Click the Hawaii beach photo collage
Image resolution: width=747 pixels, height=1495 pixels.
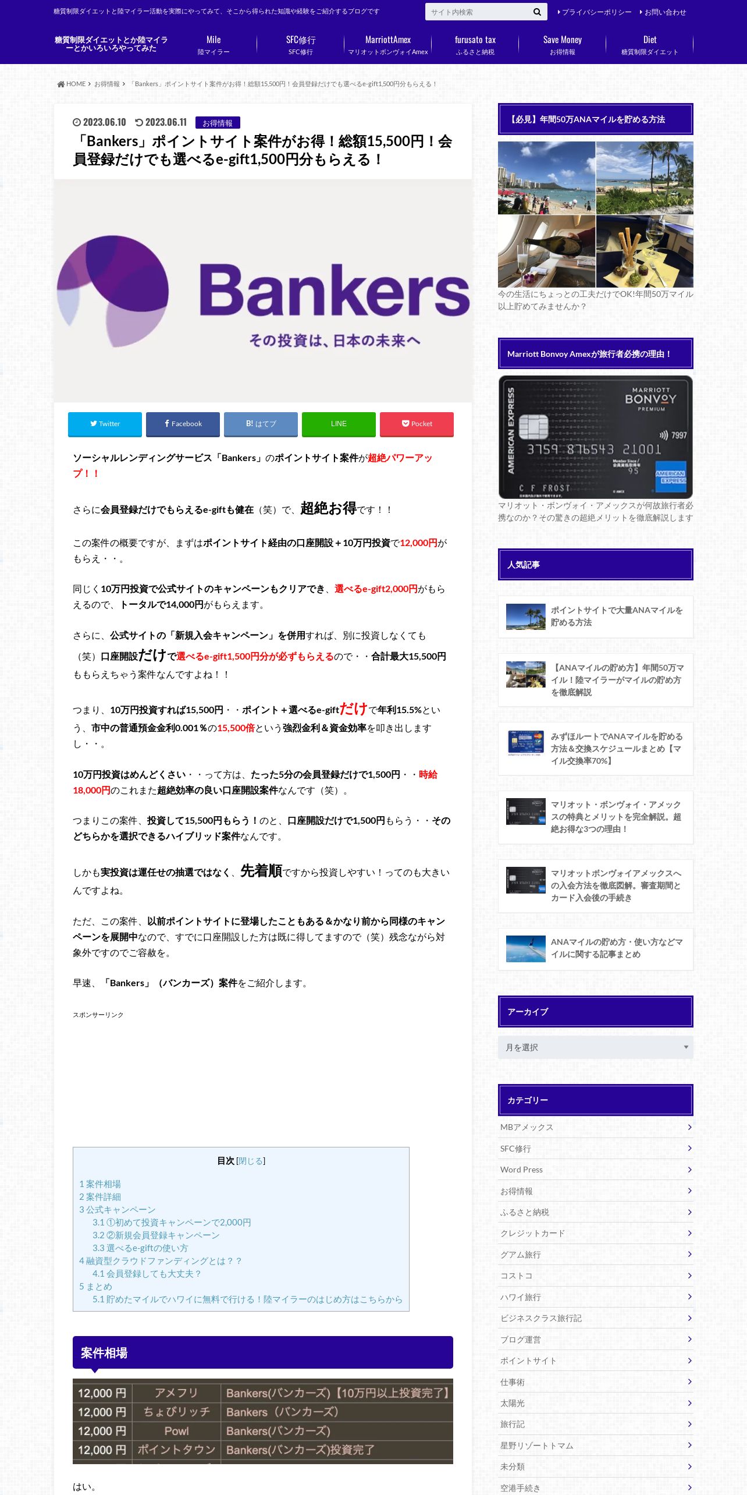click(x=596, y=215)
